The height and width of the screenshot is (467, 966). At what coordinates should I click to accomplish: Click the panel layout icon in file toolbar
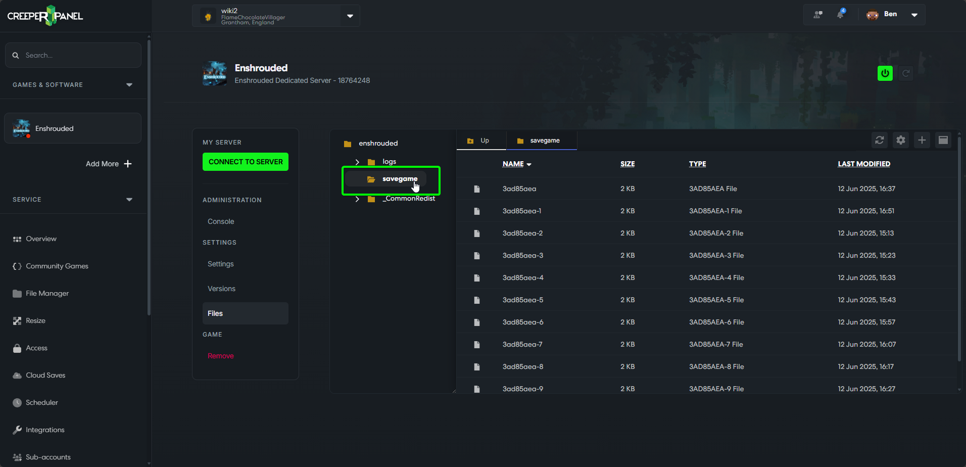click(943, 140)
